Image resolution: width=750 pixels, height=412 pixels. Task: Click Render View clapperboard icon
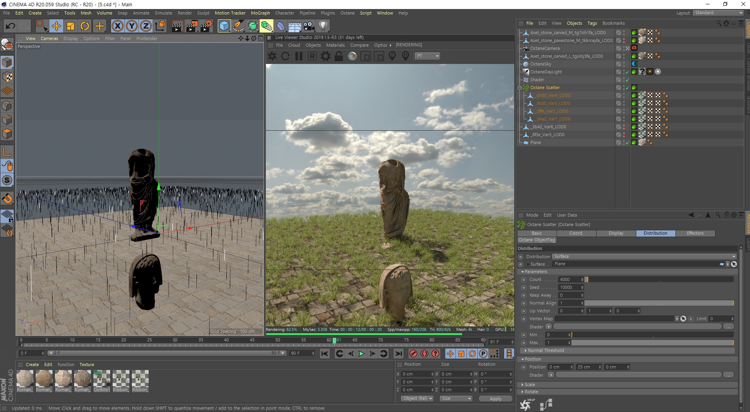(x=177, y=26)
